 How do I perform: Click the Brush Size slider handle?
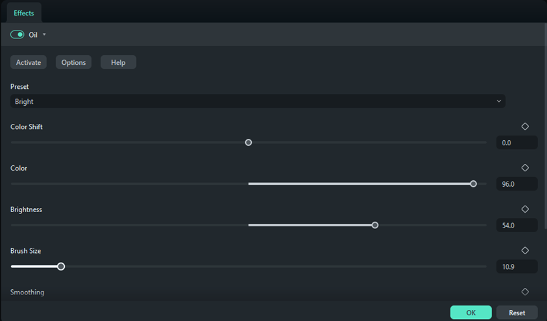pos(61,267)
